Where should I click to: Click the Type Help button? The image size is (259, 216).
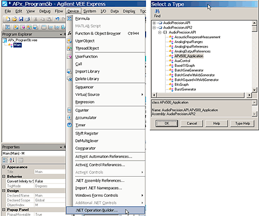point(242,123)
